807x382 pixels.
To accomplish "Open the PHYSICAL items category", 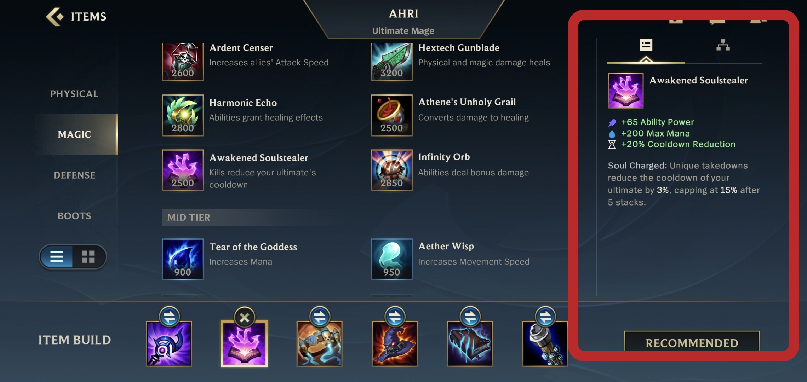I will pos(74,94).
